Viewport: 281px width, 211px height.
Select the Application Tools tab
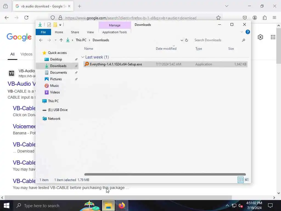tap(114, 32)
